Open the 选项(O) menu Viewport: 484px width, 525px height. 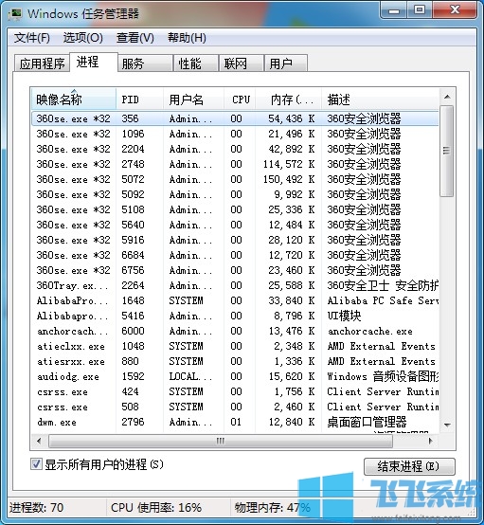pyautogui.click(x=83, y=38)
